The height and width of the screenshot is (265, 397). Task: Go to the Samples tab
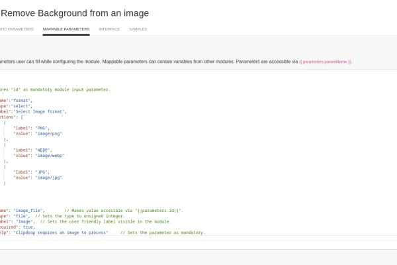138,29
